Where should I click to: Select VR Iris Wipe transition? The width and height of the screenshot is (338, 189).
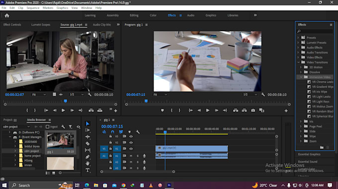[x=320, y=92]
